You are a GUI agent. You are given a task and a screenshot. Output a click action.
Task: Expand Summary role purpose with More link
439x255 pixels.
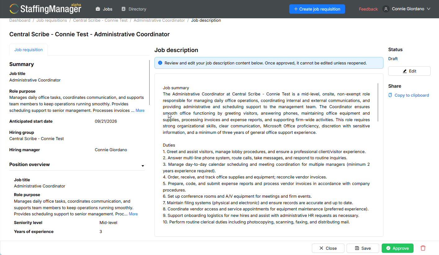point(140,110)
